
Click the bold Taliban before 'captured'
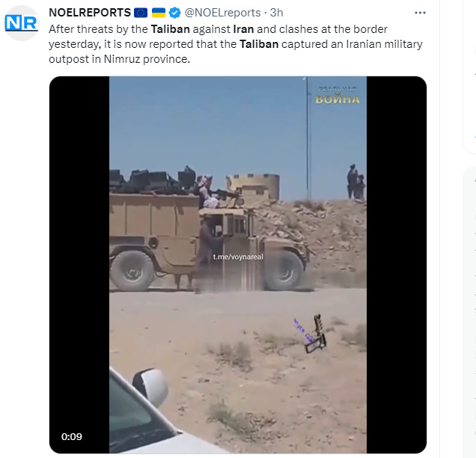[x=259, y=44]
